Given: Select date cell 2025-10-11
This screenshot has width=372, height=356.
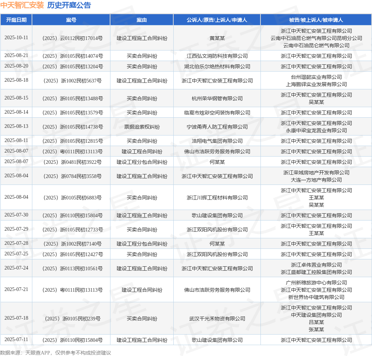Looking at the screenshot, I should [x=16, y=38].
